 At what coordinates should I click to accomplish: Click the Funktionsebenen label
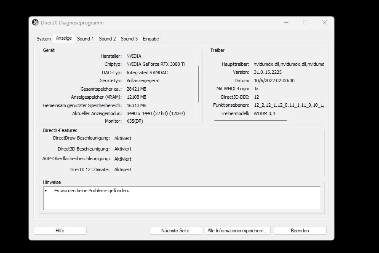[x=231, y=105]
